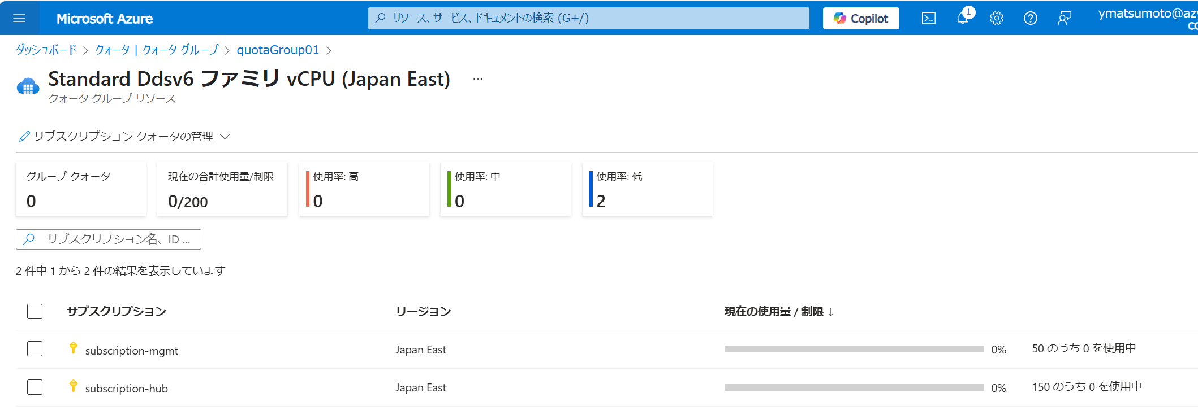1198x419 pixels.
Task: Click the 現在の合計使用量/制限 0/200 card
Action: coord(222,189)
